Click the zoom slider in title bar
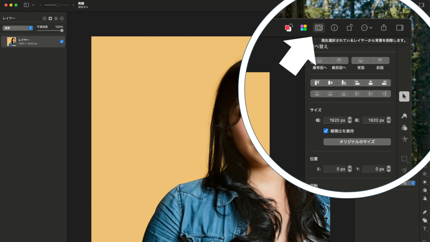 click(x=57, y=5)
